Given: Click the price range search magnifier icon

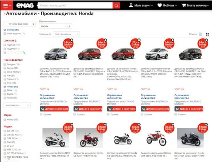Looking at the screenshot, I should pos(24,52).
